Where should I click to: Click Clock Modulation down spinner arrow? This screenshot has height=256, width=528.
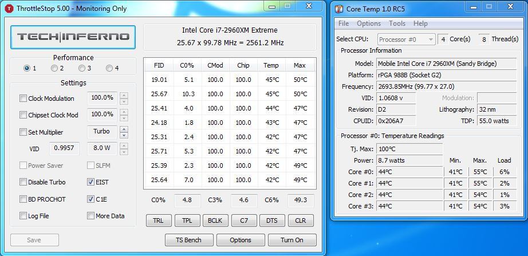124,101
